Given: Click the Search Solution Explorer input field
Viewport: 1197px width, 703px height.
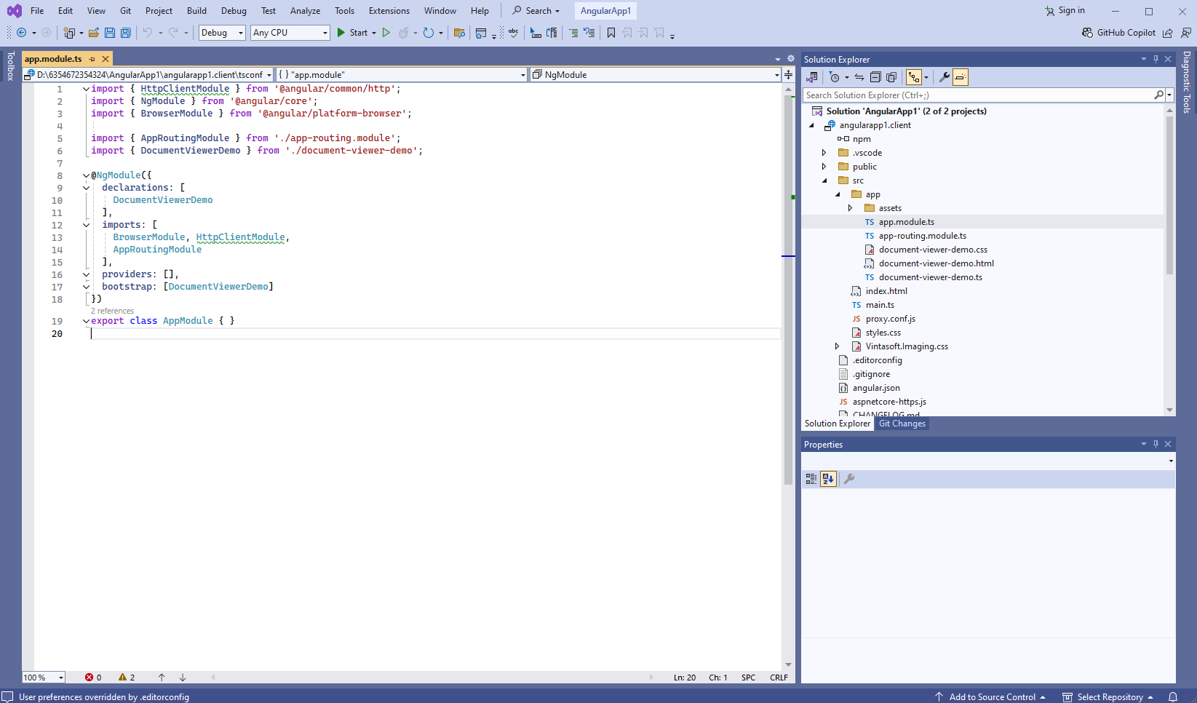Looking at the screenshot, I should (x=977, y=95).
